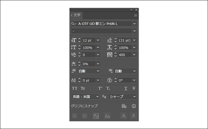Enable Superscript text style
The height and width of the screenshot is (129, 208).
(x=100, y=88)
